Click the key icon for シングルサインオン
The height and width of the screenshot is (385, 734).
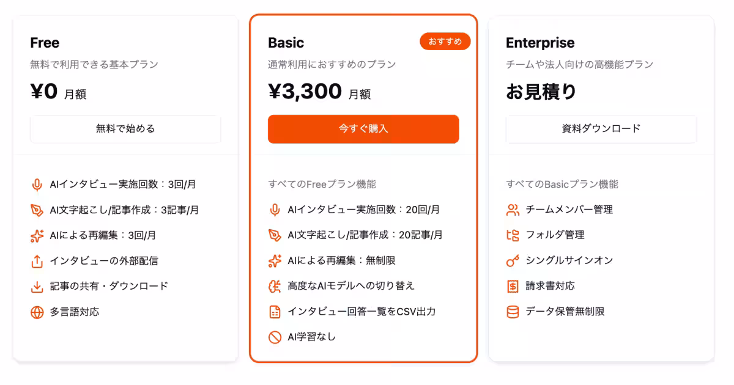pyautogui.click(x=512, y=260)
